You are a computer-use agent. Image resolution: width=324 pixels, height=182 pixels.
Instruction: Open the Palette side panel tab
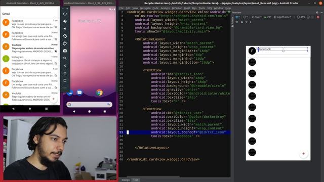pos(232,22)
